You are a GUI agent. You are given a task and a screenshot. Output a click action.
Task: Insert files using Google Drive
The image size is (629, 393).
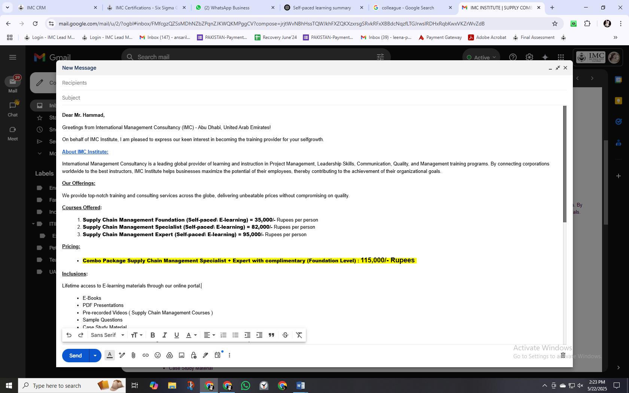click(x=170, y=355)
